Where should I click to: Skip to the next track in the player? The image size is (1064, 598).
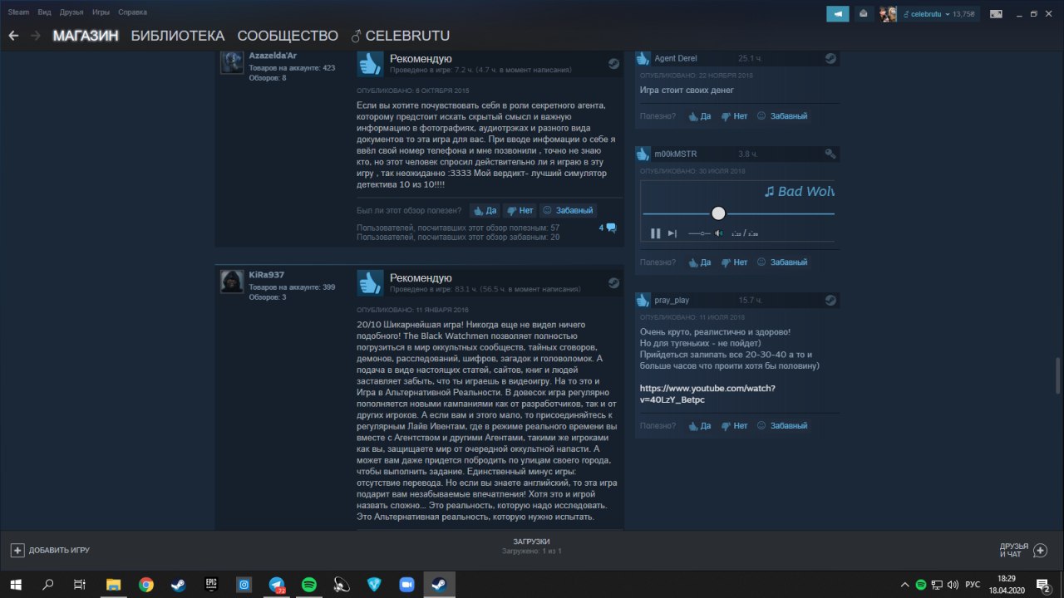point(672,233)
